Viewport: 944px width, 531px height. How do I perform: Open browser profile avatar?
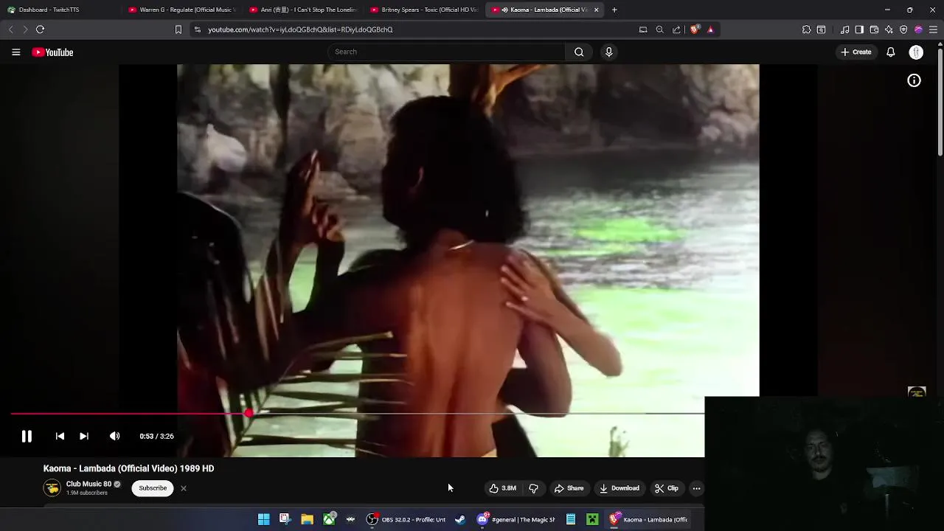click(918, 29)
